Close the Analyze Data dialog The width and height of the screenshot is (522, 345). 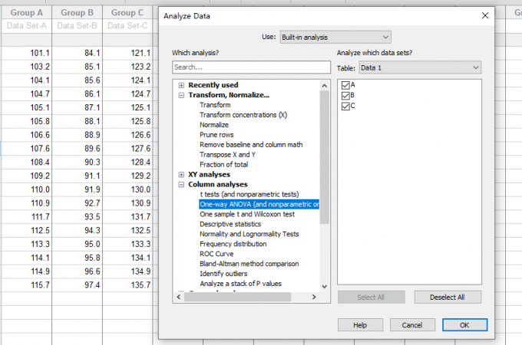(x=485, y=15)
